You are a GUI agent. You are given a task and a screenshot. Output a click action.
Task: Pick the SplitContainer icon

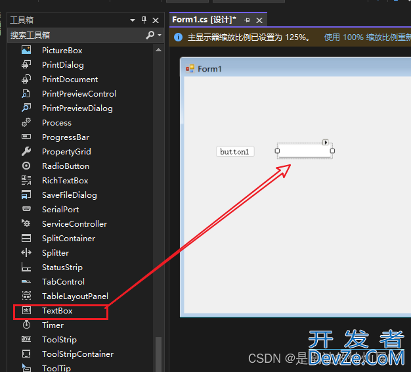(26, 238)
